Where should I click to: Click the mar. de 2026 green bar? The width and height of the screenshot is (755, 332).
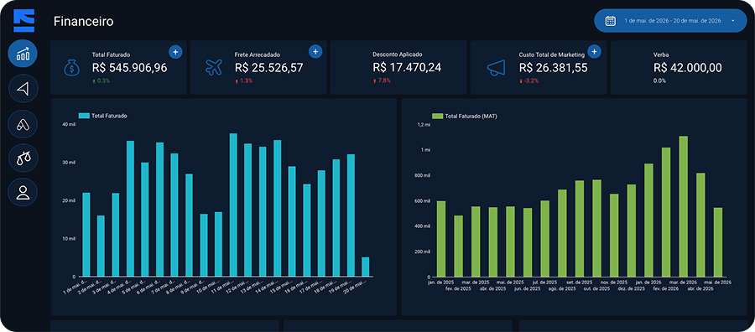683,206
